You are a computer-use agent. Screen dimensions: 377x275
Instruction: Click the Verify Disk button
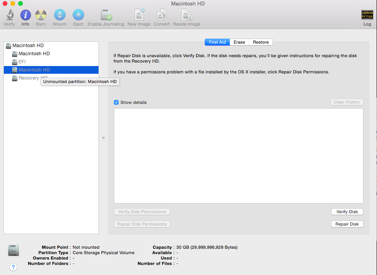pyautogui.click(x=347, y=212)
